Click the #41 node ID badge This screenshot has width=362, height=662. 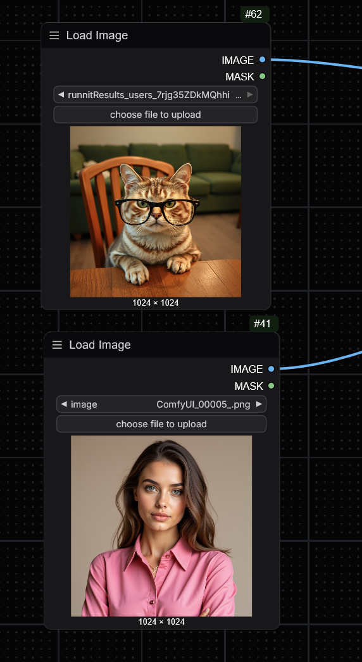click(262, 324)
